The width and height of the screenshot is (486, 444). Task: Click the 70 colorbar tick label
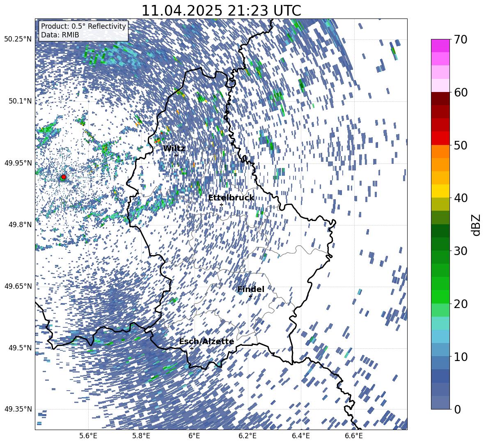coord(461,39)
